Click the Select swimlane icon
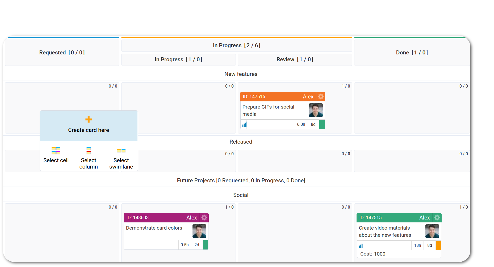Image resolution: width=494 pixels, height=267 pixels. click(121, 151)
